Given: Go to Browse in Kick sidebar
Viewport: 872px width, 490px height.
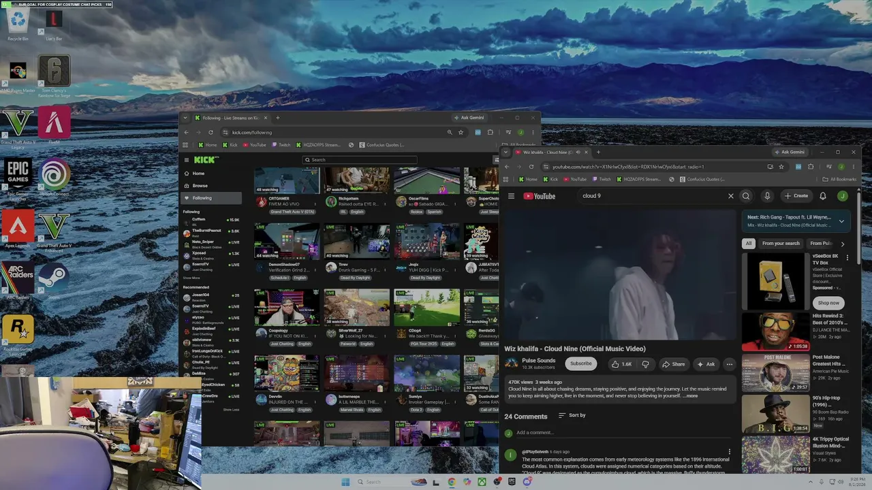Looking at the screenshot, I should tap(211, 186).
